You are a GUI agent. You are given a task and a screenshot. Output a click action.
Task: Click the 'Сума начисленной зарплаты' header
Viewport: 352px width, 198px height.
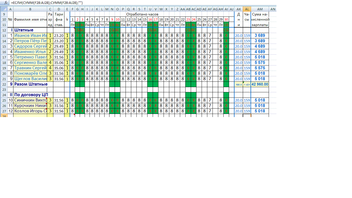(260, 19)
